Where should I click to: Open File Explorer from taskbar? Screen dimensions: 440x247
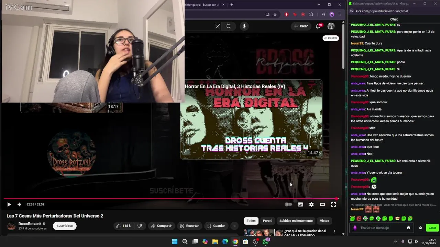click(x=215, y=242)
